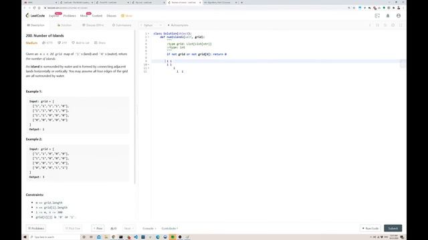Go to the Next problem
The width and height of the screenshot is (428, 240).
point(128,228)
